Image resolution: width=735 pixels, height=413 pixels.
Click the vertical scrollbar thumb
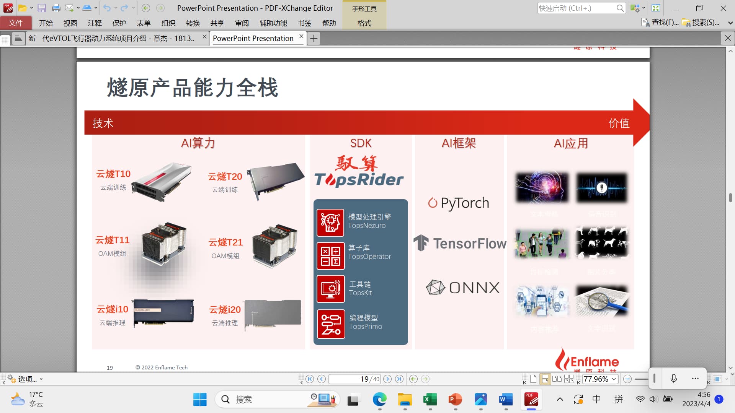(x=730, y=197)
